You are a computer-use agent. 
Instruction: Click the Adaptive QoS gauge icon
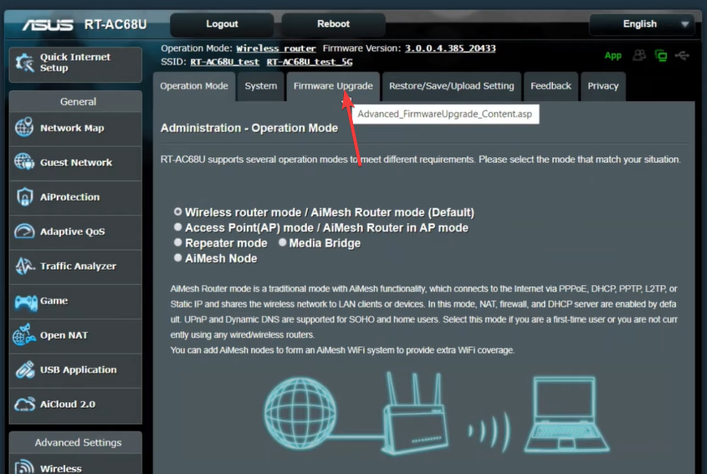[24, 231]
